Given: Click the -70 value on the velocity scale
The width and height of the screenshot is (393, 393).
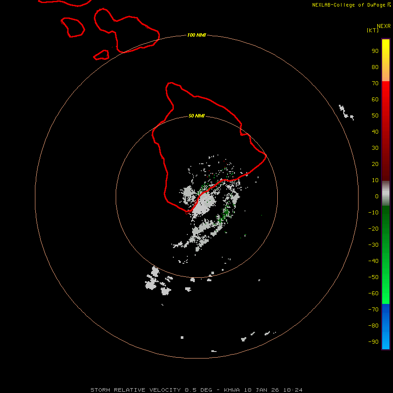Looking at the screenshot, I should click(373, 309).
